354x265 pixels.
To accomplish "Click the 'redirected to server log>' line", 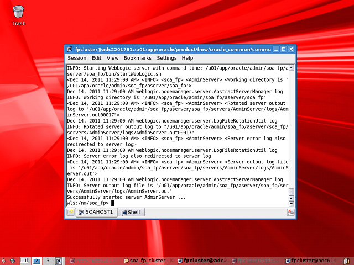I will [x=102, y=144].
